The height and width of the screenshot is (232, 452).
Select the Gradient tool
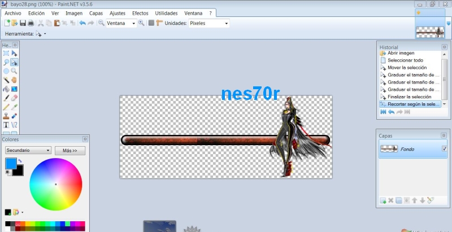tap(14, 89)
